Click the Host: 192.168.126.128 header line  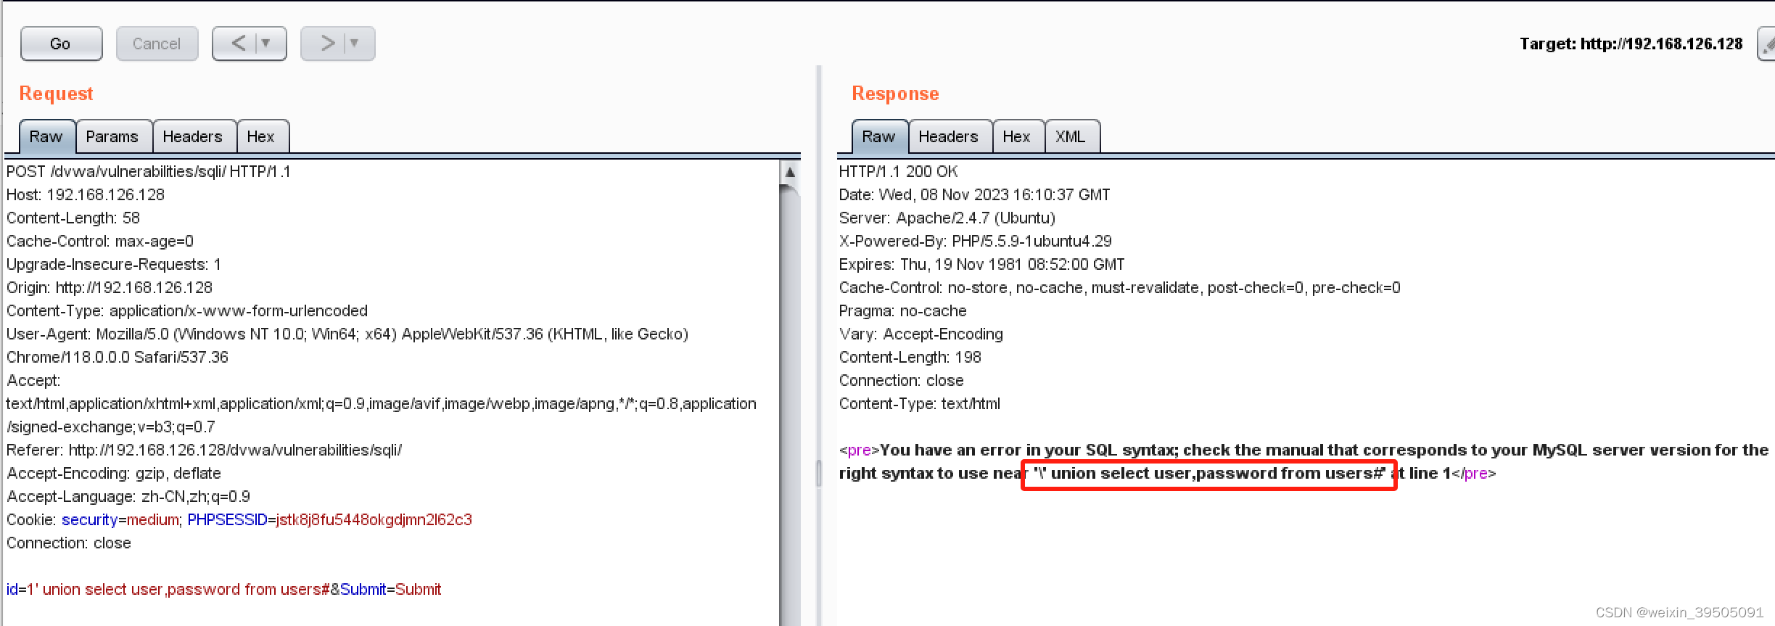tap(86, 194)
